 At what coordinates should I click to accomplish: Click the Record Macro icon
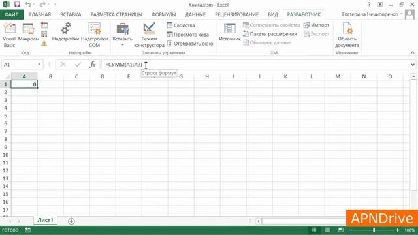pos(44,25)
